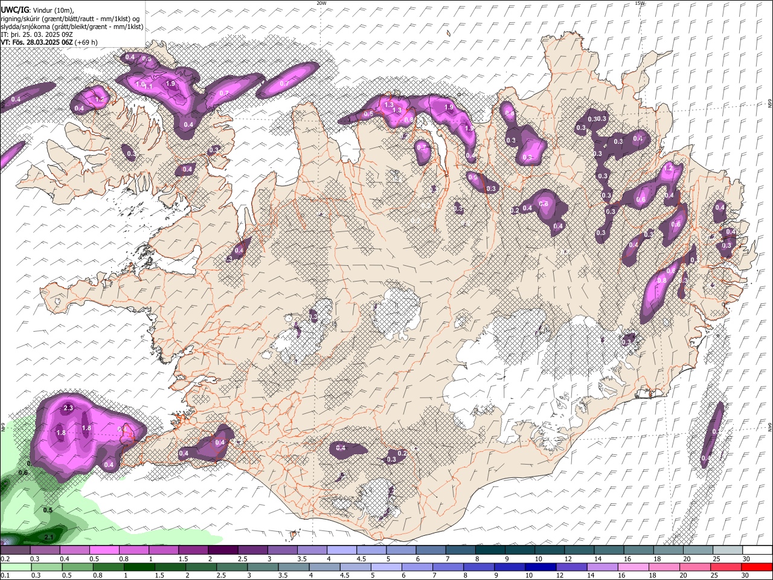Click the 'rigning/skúrir' legend description line

click(70, 19)
